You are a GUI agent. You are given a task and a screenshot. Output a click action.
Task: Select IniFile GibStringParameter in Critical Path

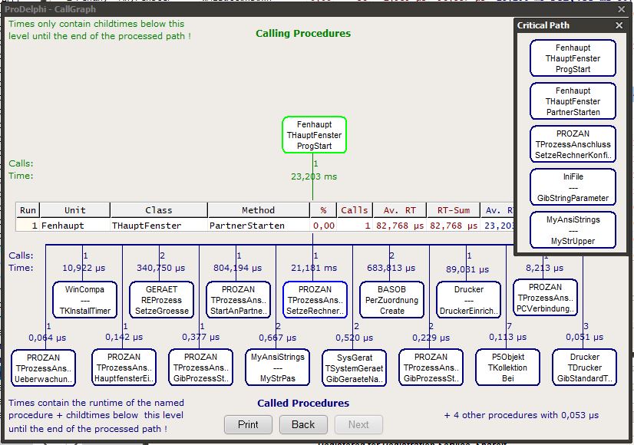[x=573, y=187]
